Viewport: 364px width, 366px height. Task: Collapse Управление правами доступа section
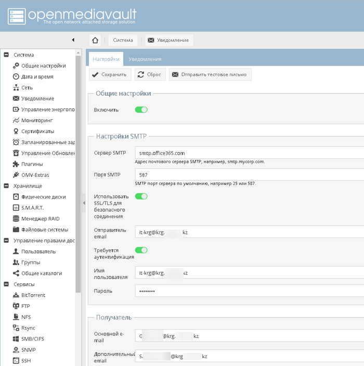pyautogui.click(x=6, y=241)
